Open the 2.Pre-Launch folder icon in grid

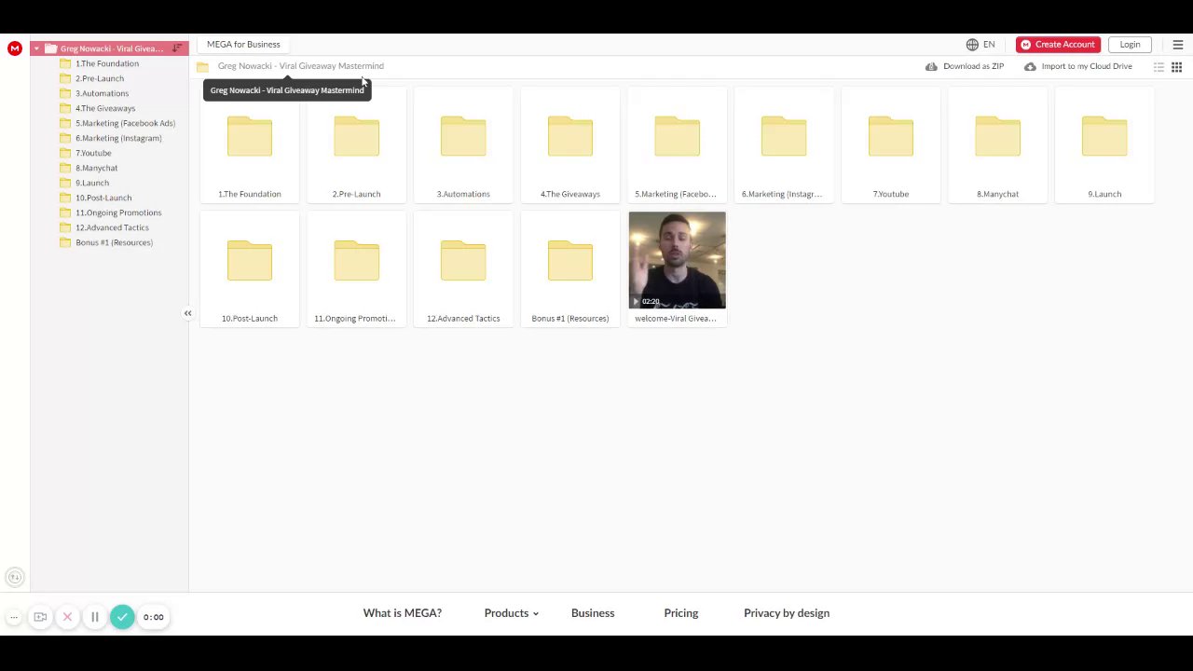(x=356, y=136)
